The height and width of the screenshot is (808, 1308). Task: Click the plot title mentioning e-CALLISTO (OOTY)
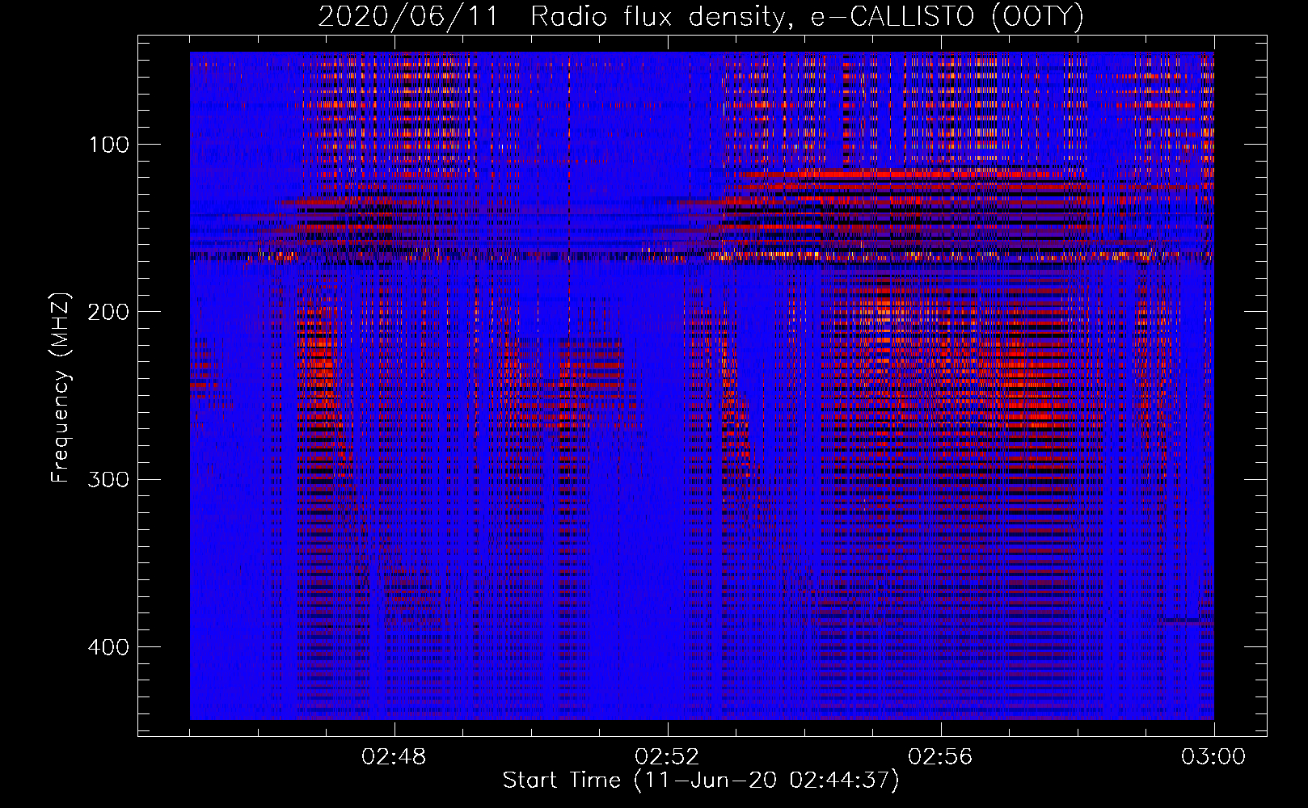point(701,16)
